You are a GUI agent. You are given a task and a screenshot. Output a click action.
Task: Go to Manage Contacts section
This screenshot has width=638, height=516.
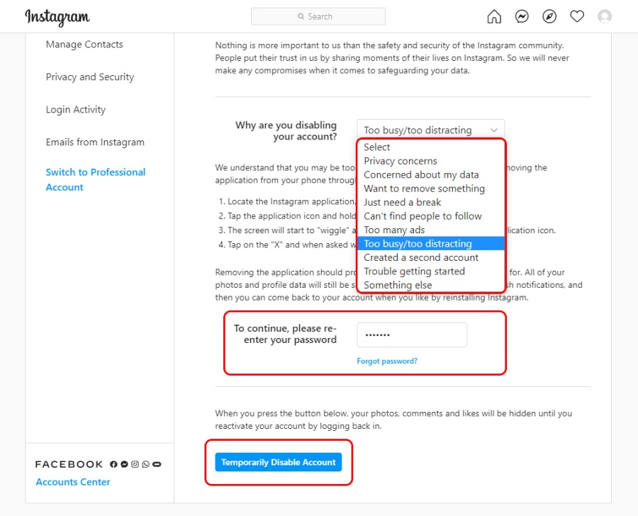(84, 45)
